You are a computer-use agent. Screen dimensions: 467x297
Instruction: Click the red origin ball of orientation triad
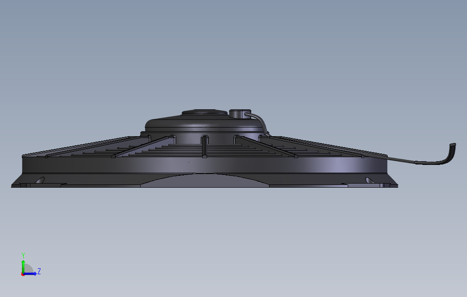[x=23, y=274]
